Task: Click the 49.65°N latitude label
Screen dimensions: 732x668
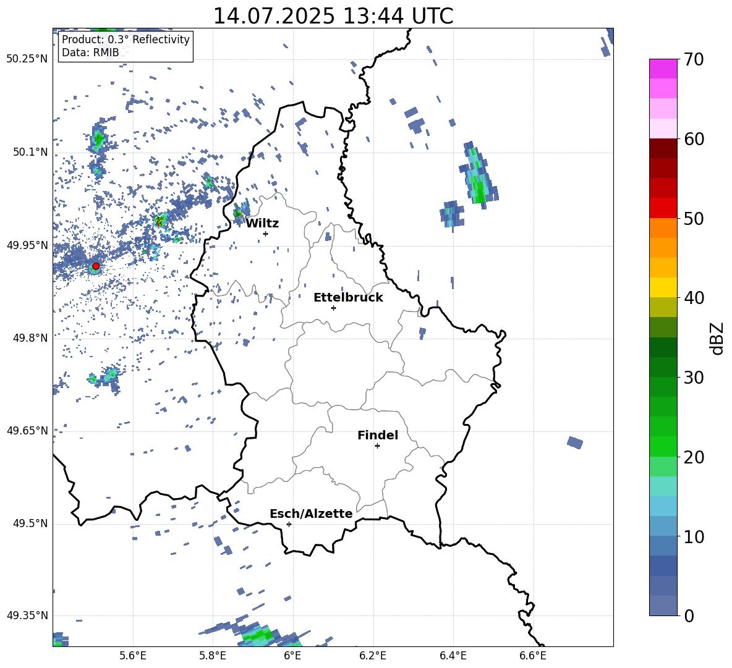Action: [27, 431]
